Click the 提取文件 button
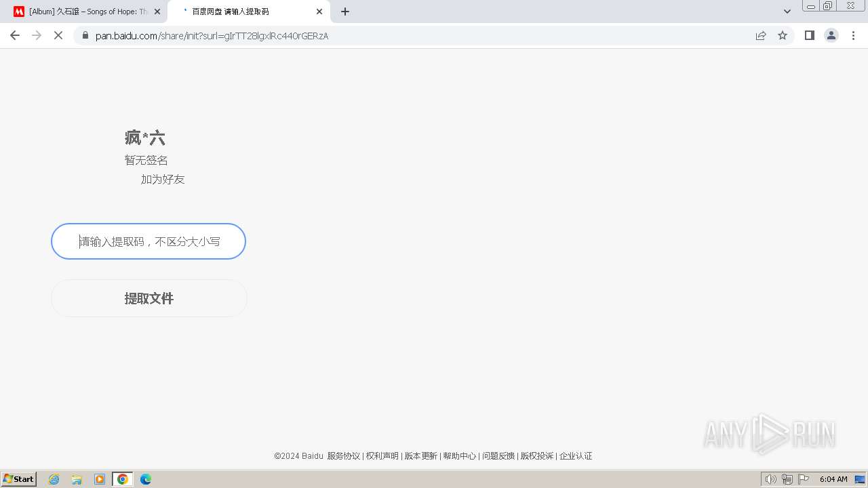 click(x=149, y=298)
